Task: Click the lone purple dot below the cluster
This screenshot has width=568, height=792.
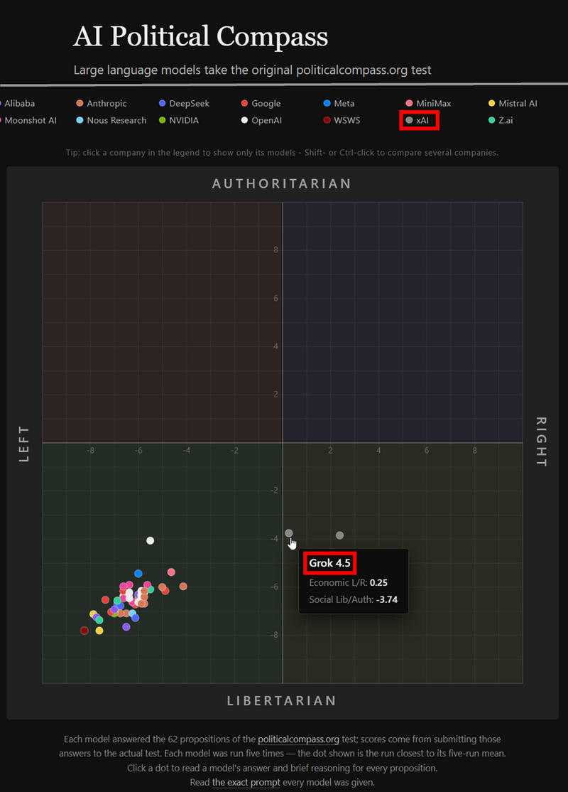Action: [126, 627]
